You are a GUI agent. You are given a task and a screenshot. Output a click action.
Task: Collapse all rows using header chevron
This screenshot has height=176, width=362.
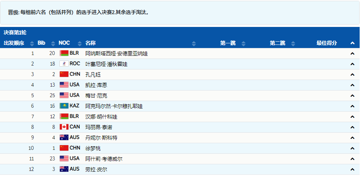point(352,43)
